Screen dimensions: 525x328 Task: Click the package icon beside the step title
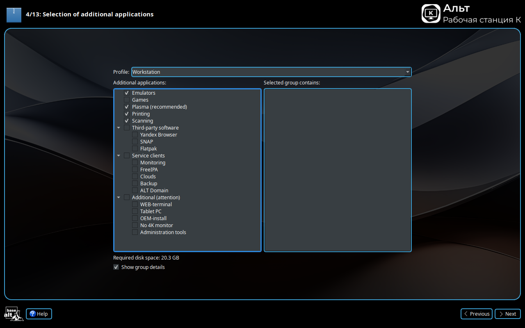(14, 14)
